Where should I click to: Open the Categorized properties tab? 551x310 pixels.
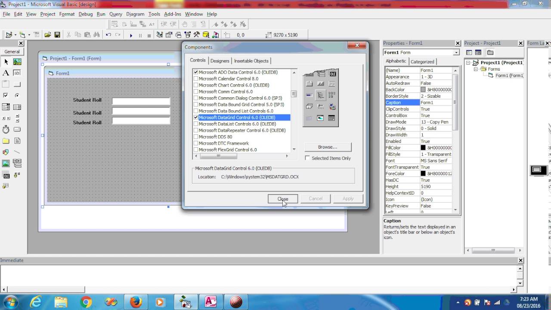point(422,62)
